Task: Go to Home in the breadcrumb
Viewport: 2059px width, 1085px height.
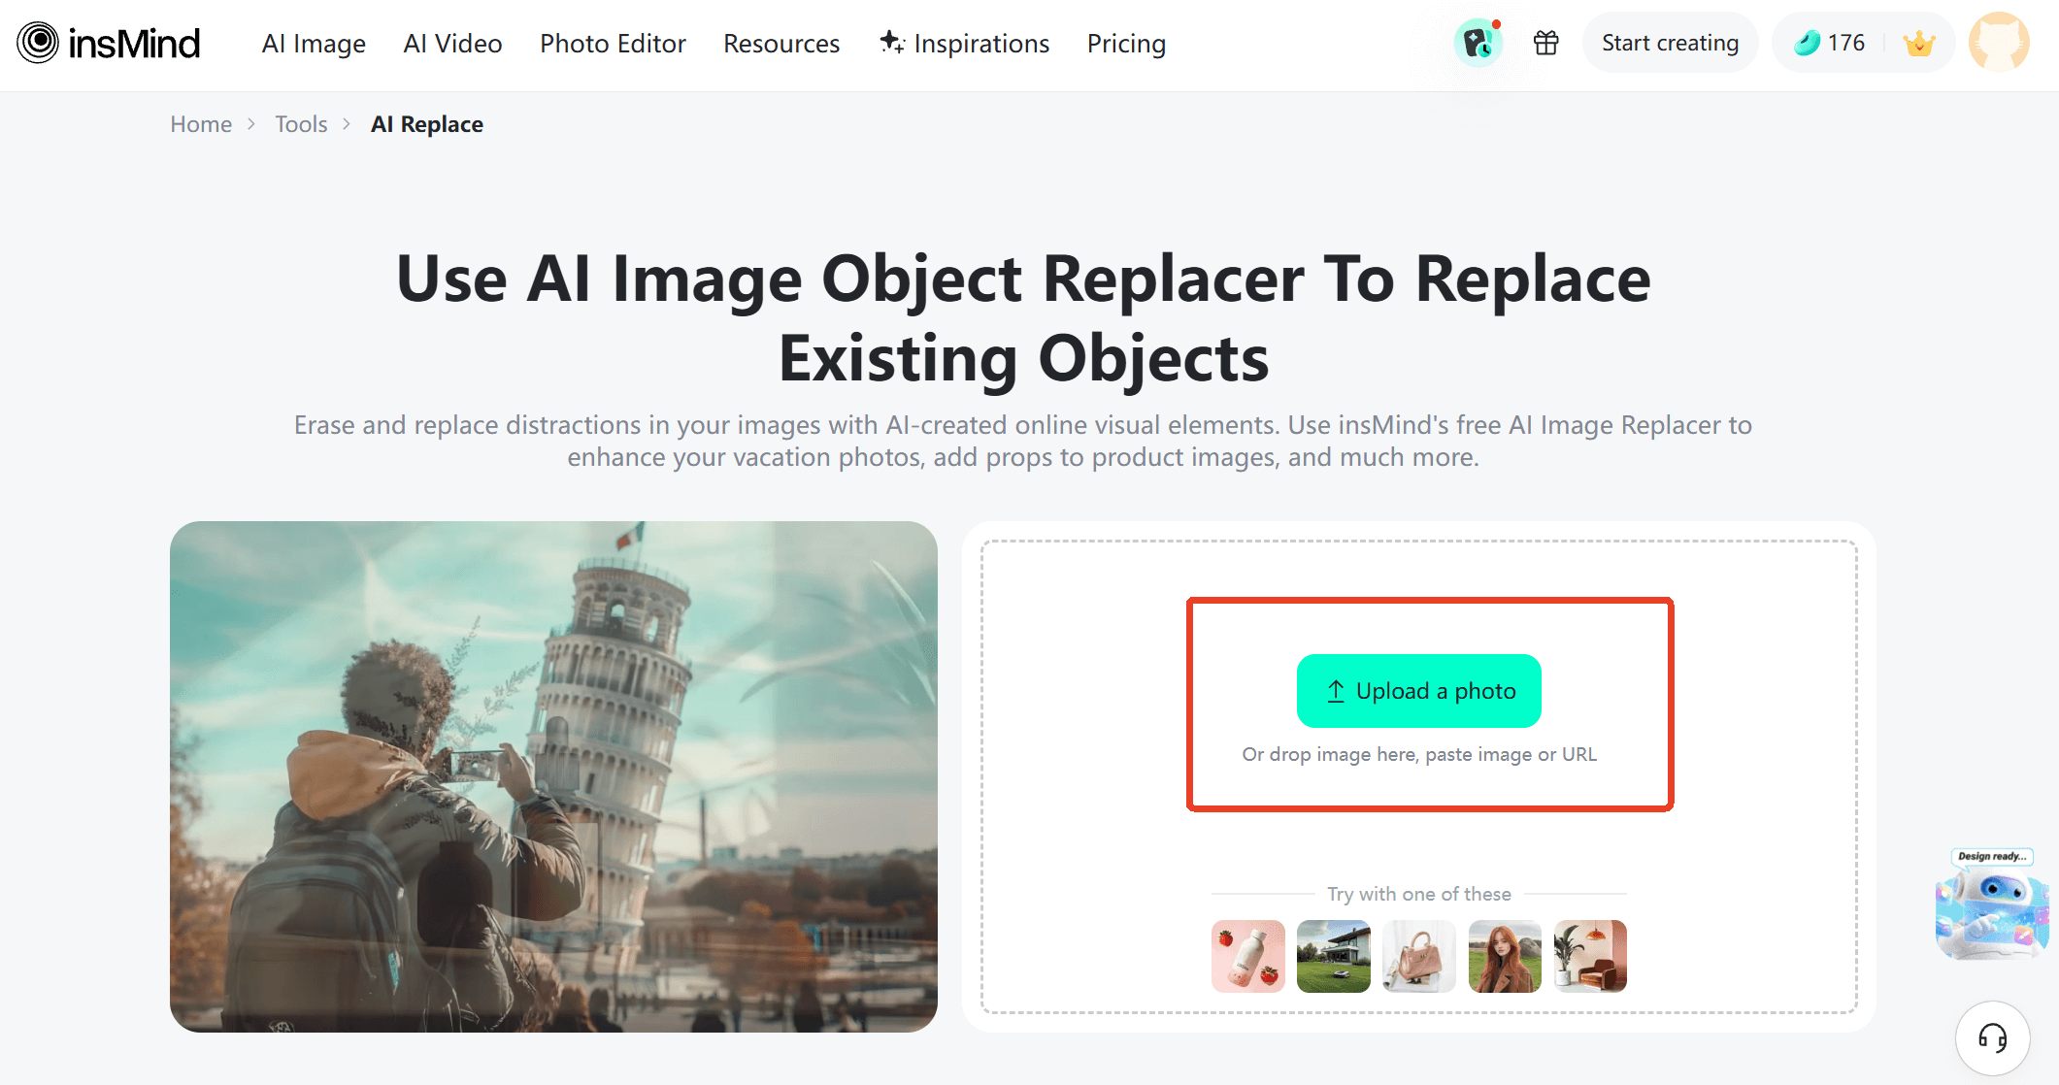Action: [201, 124]
